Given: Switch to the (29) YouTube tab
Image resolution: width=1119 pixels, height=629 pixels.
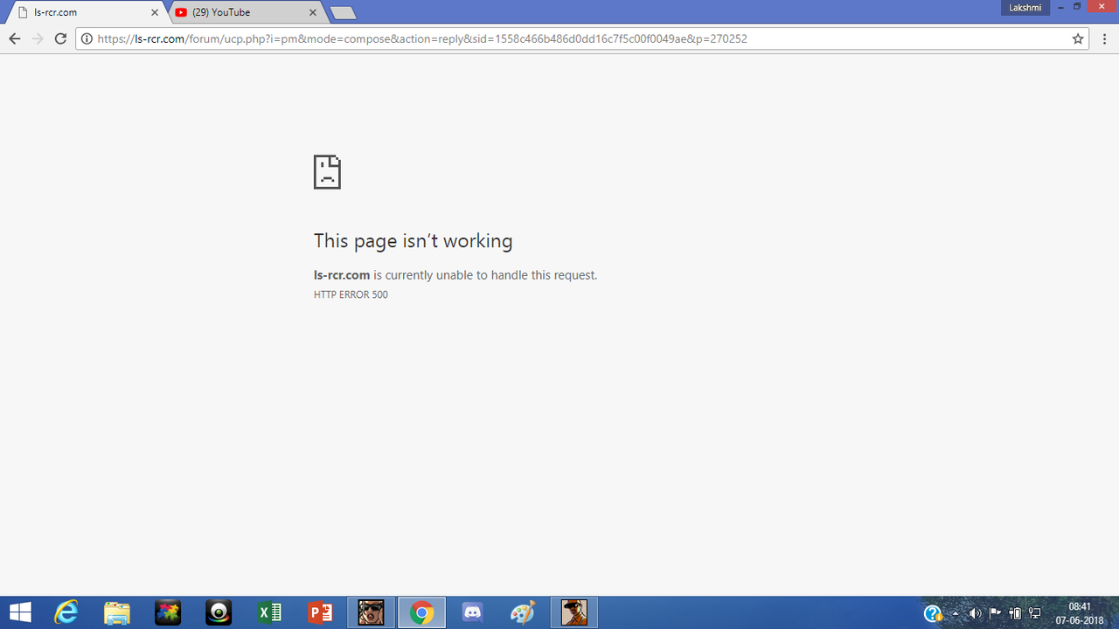Looking at the screenshot, I should click(x=245, y=12).
